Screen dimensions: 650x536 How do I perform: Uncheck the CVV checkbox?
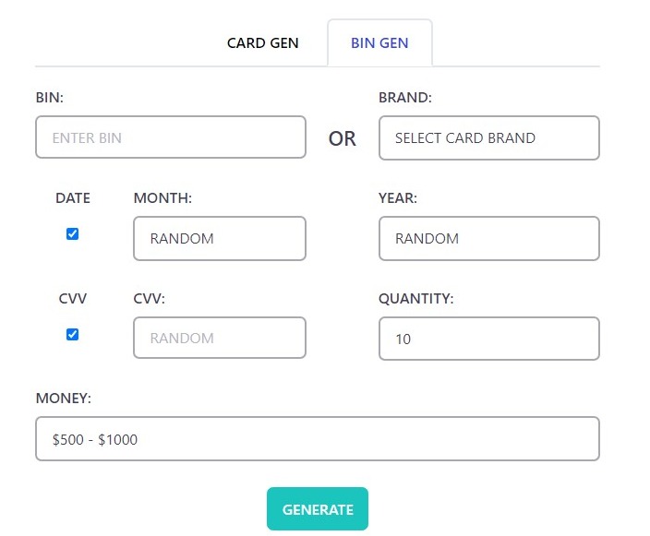[x=73, y=335]
